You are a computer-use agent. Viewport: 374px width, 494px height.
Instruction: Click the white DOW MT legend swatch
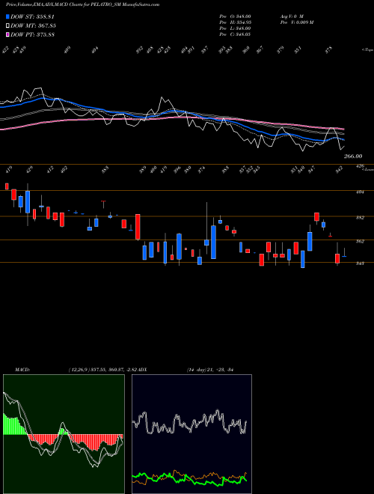coord(7,25)
